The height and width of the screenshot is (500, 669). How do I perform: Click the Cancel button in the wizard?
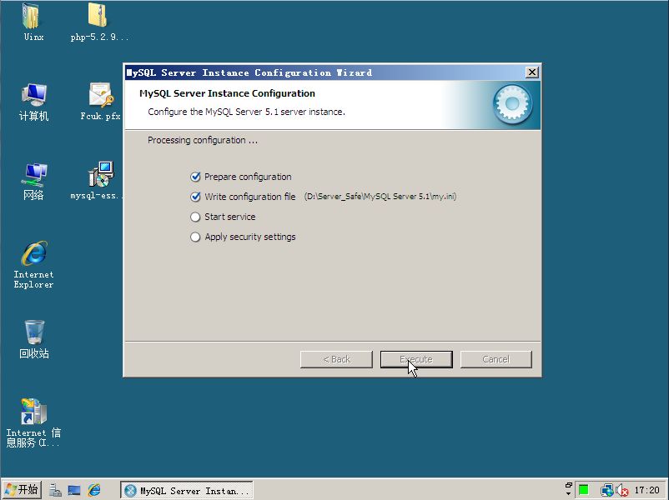(495, 359)
